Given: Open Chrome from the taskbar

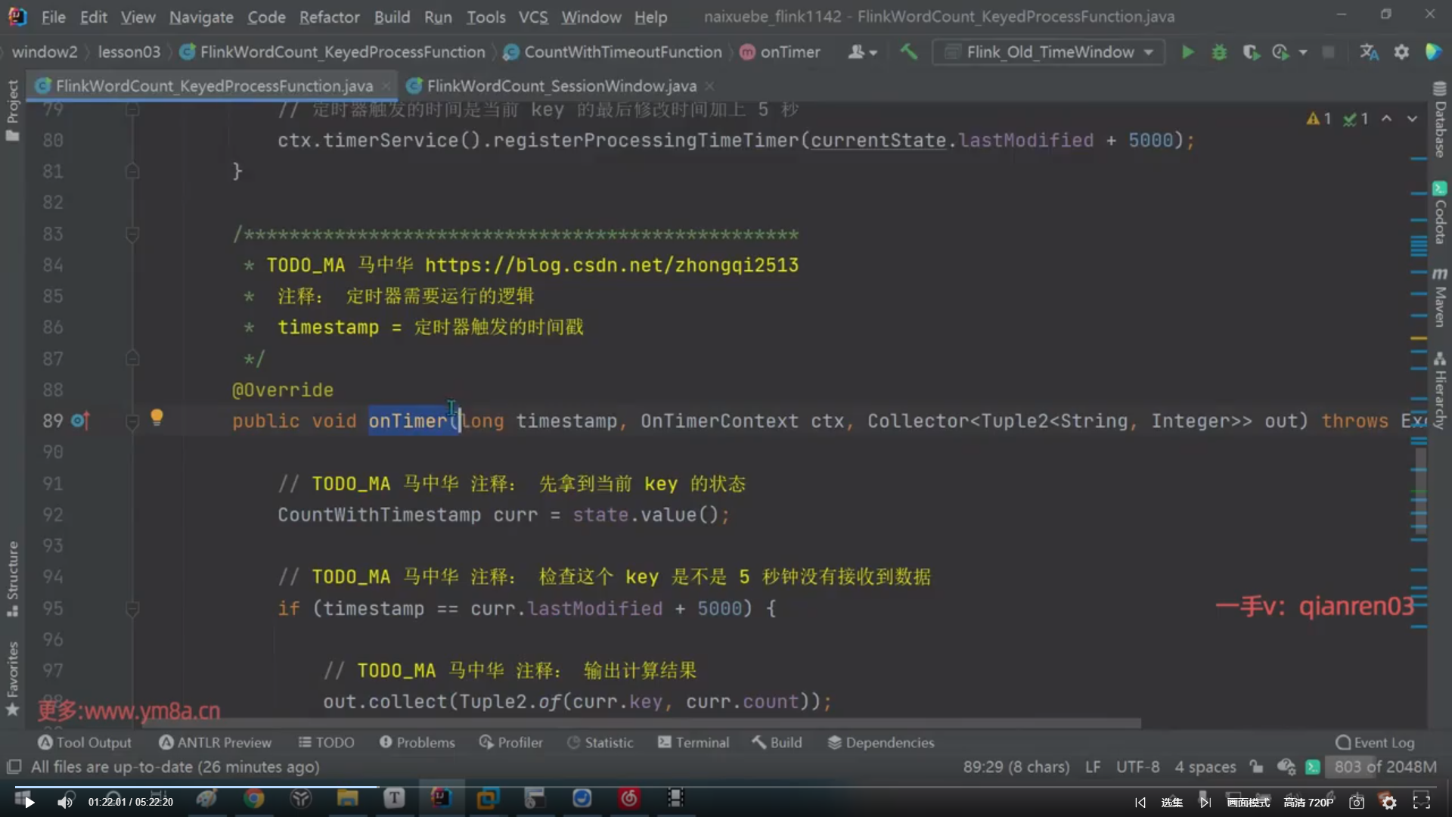Looking at the screenshot, I should pos(254,799).
